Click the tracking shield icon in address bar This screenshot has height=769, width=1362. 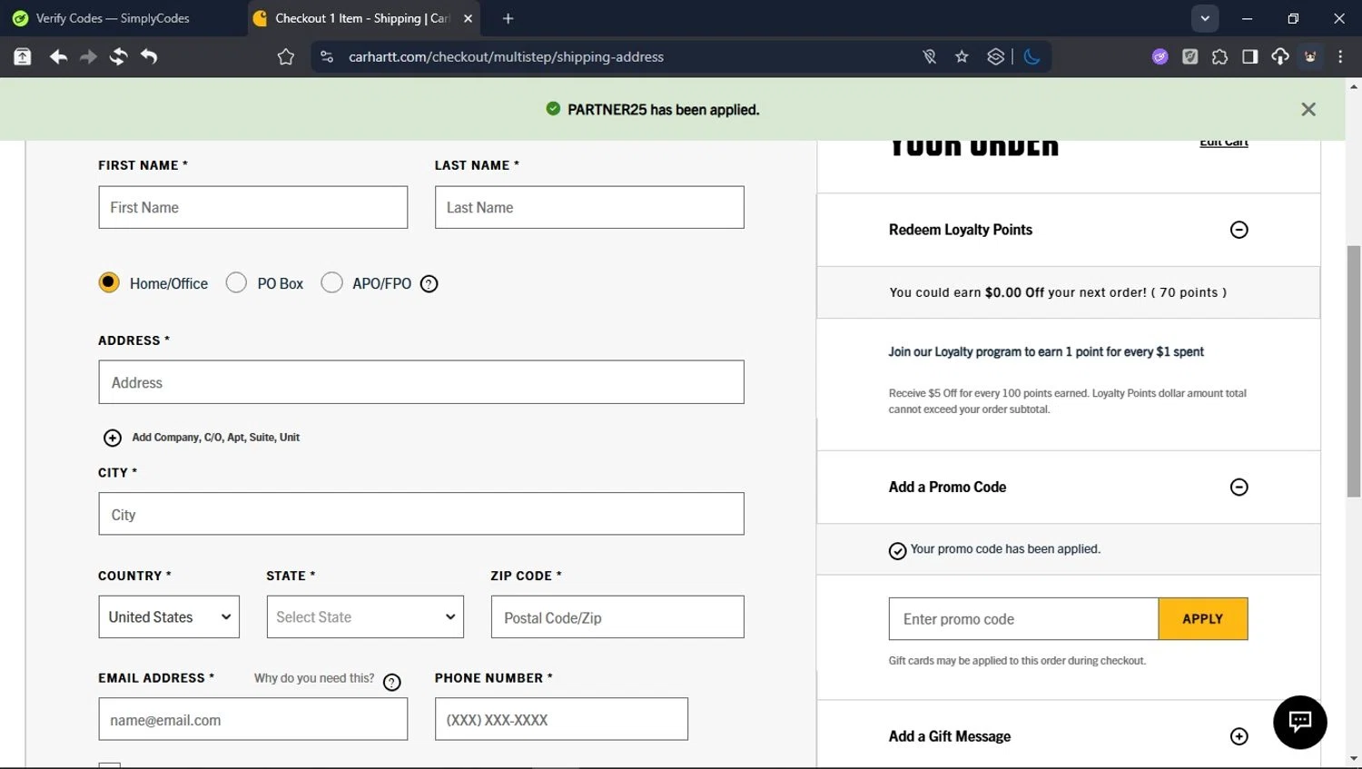coord(930,57)
